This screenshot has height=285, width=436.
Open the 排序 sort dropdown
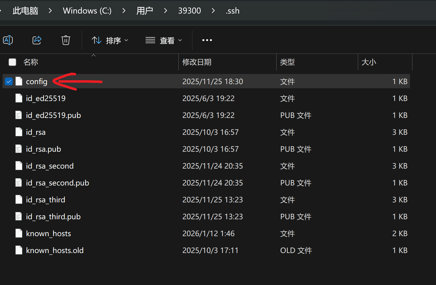110,40
